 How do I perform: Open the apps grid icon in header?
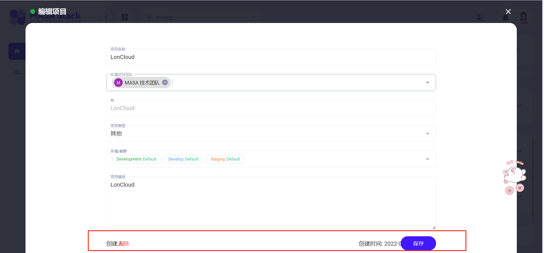tap(125, 17)
